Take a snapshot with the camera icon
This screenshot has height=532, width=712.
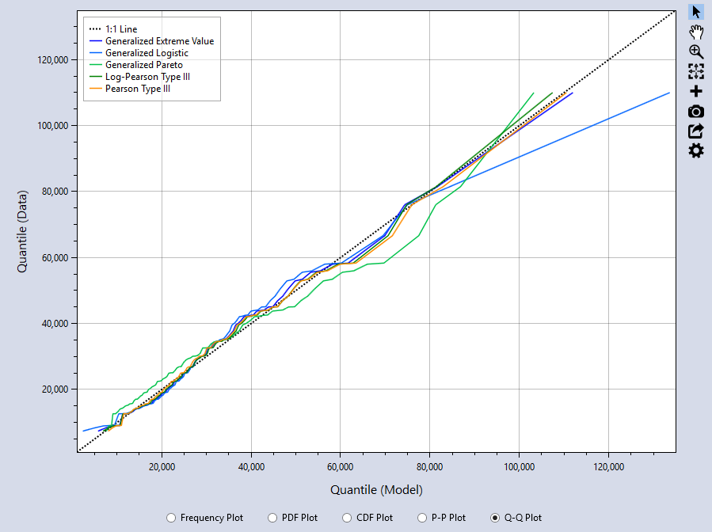tap(695, 111)
